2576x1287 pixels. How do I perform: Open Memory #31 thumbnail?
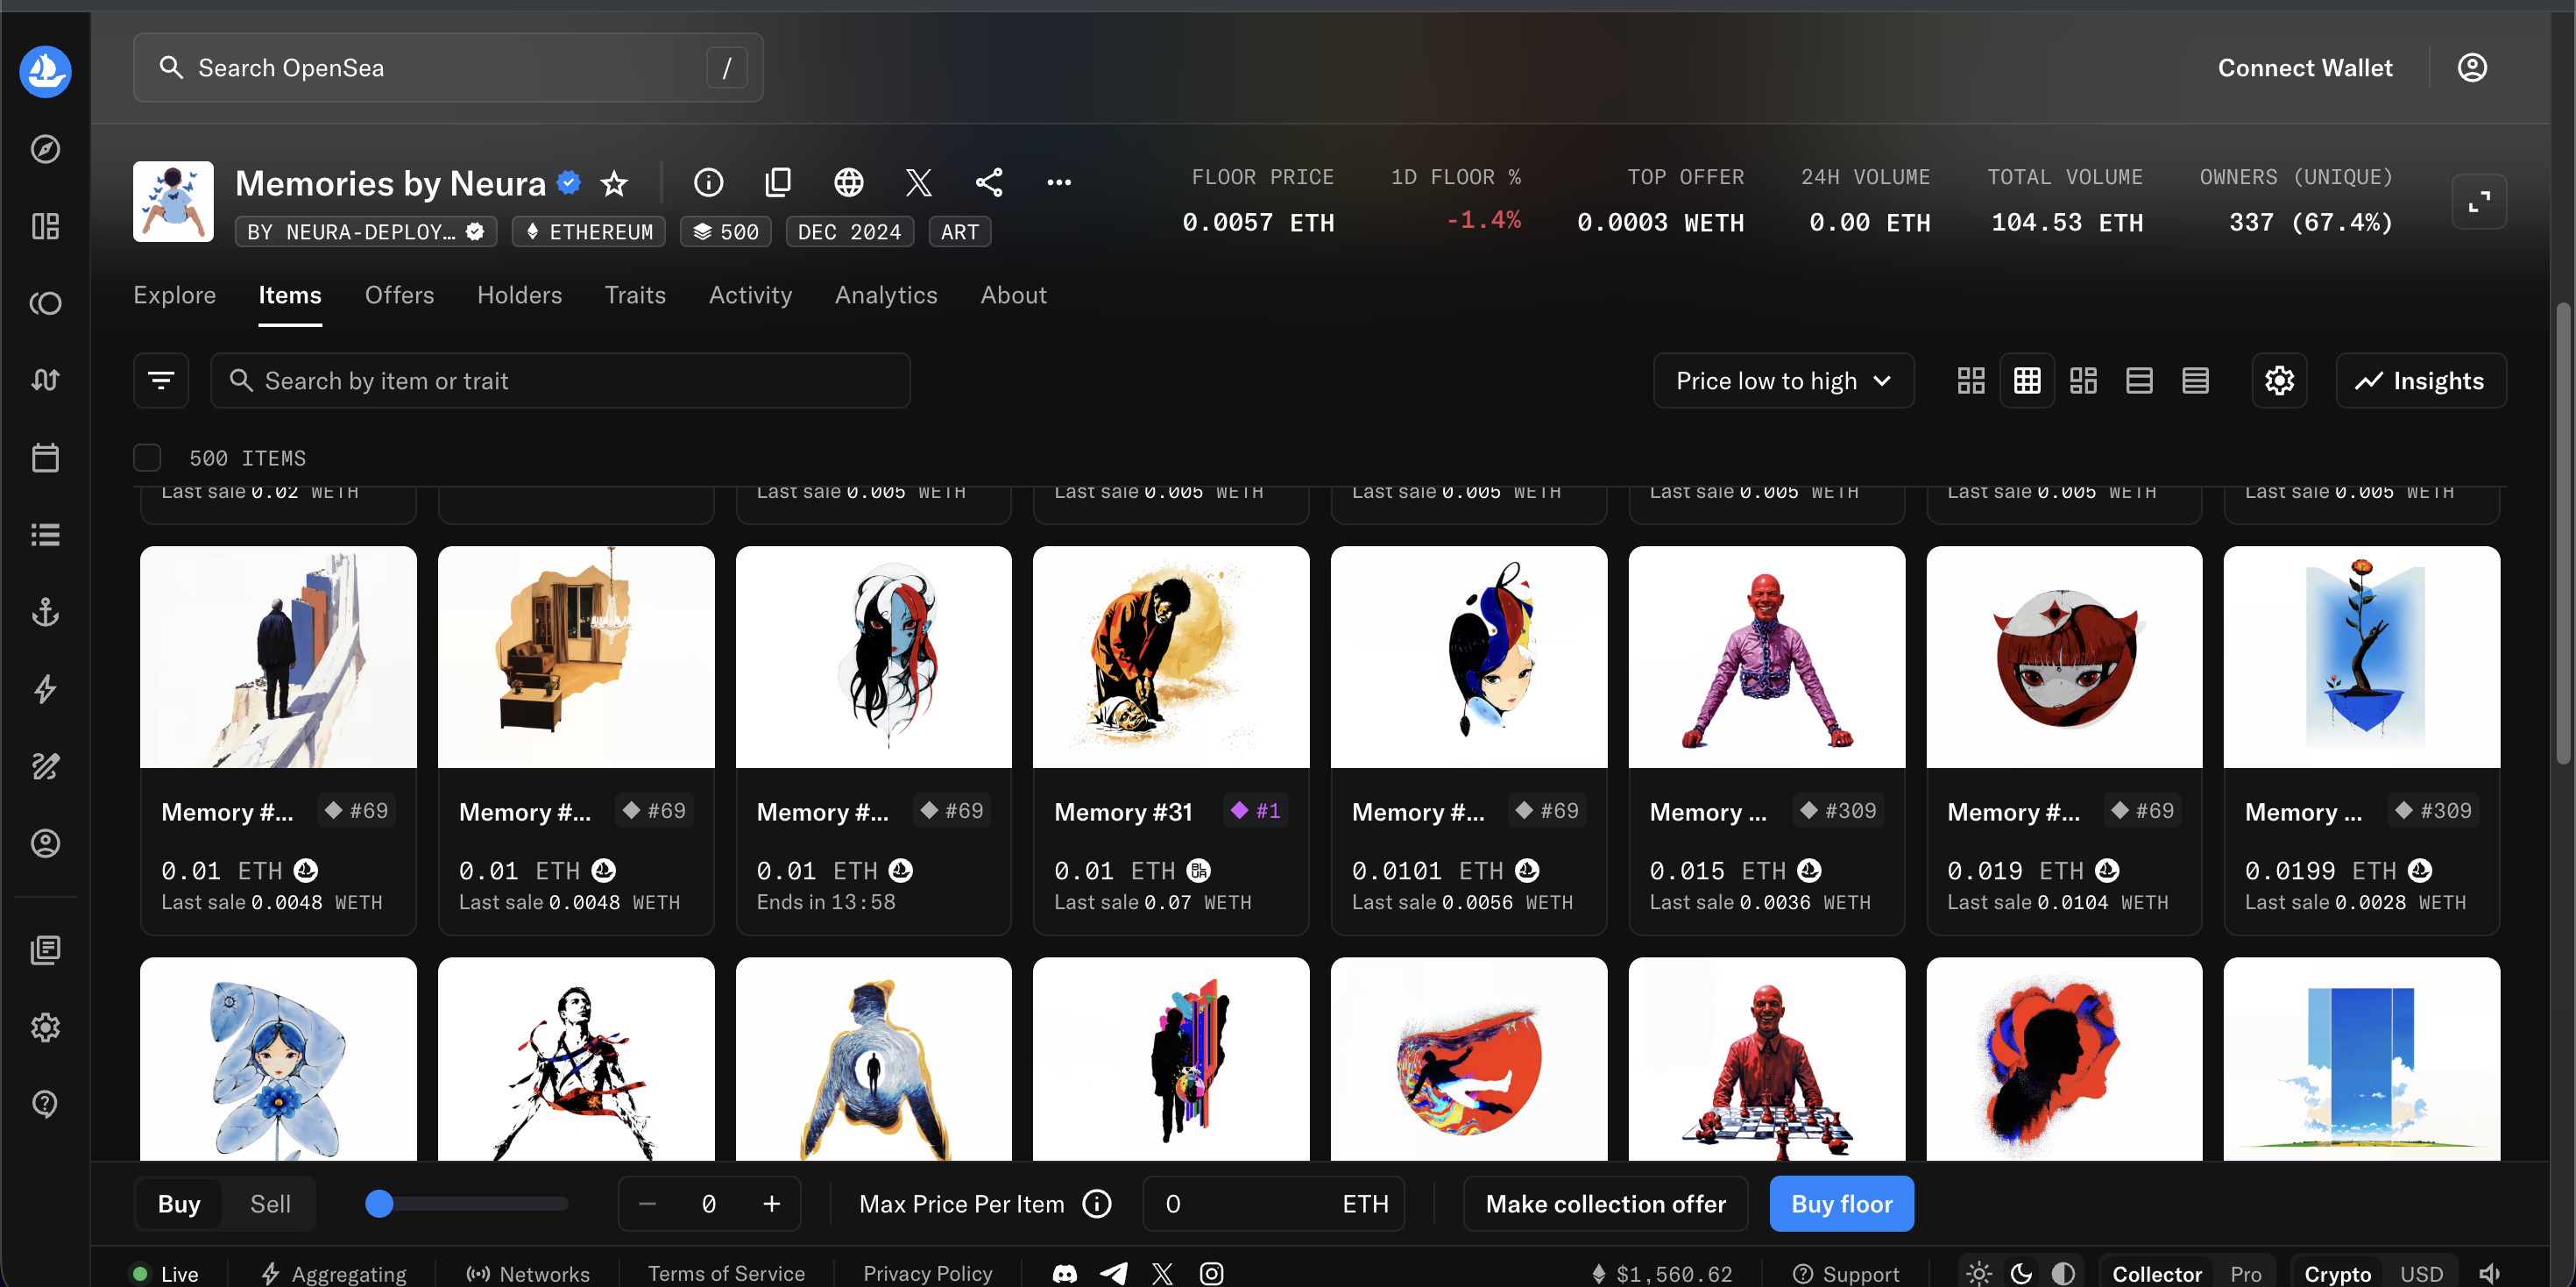click(x=1171, y=657)
